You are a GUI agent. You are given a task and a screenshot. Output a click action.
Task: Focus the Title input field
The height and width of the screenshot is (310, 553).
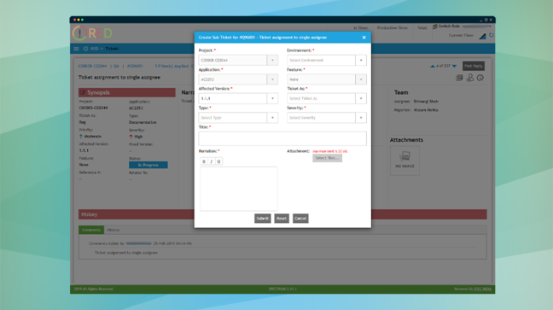[282, 138]
